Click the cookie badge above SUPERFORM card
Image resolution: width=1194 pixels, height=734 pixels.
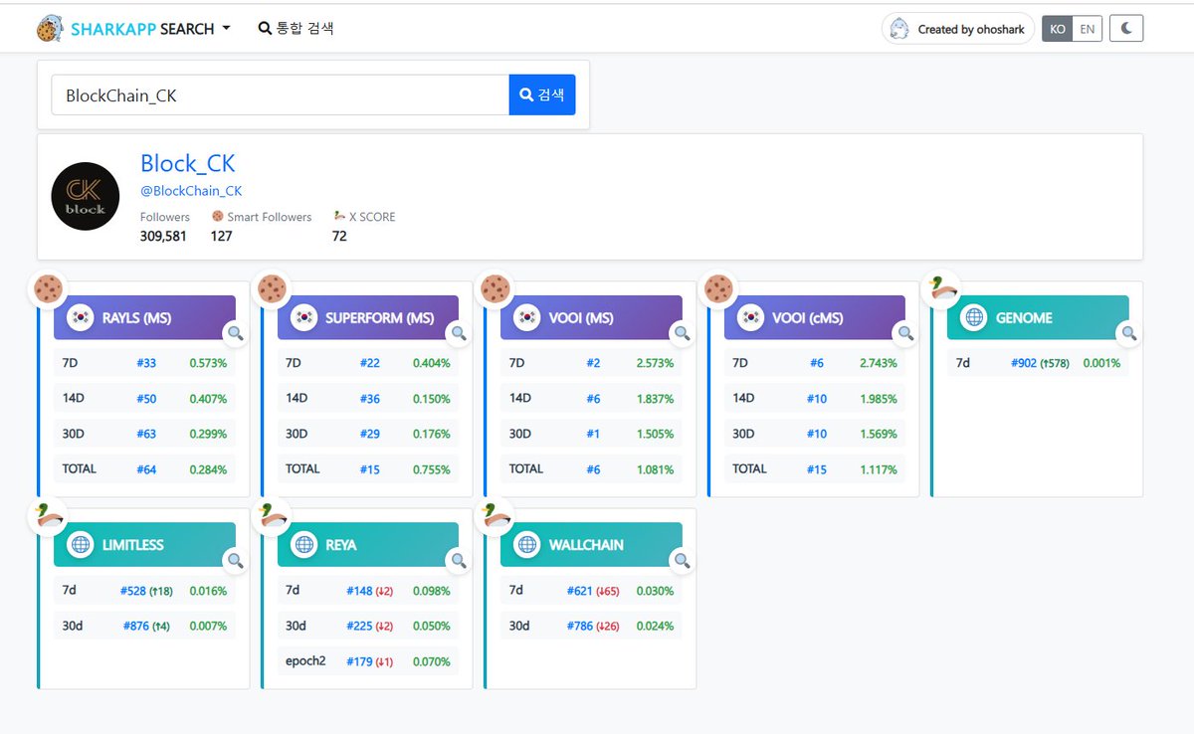pos(272,289)
